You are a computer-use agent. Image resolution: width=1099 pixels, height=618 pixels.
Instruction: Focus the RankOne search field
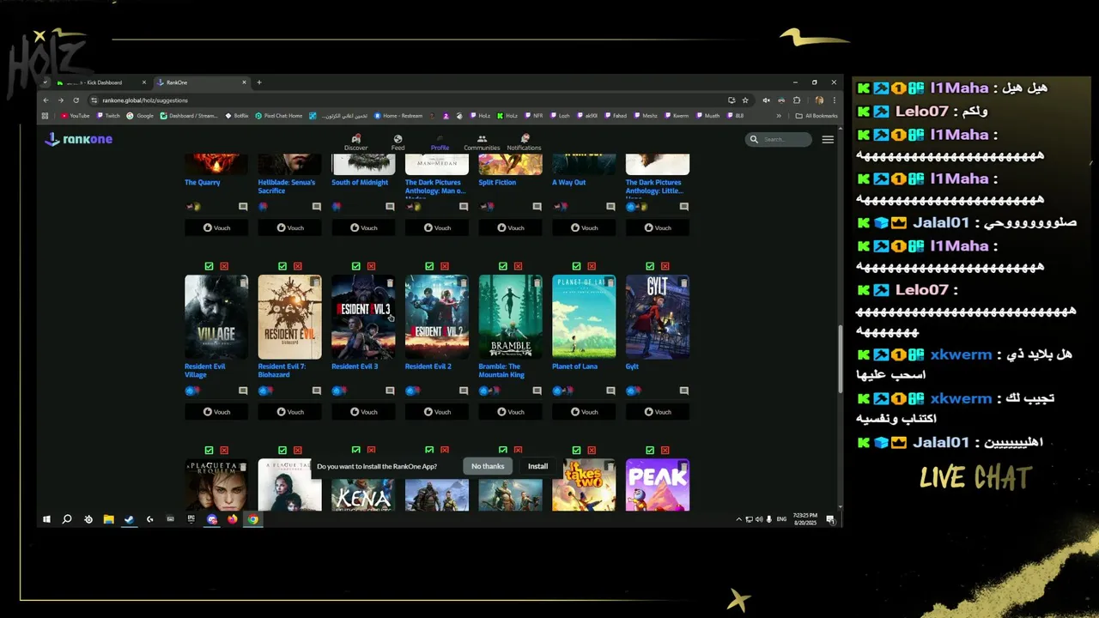pos(779,139)
